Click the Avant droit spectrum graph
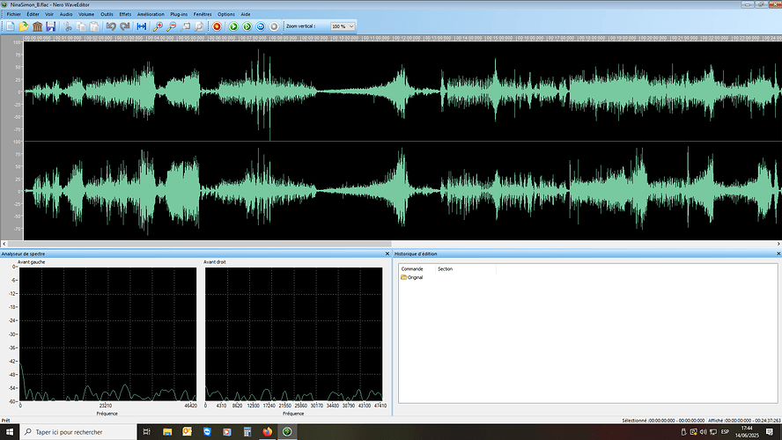782x440 pixels. click(x=294, y=334)
